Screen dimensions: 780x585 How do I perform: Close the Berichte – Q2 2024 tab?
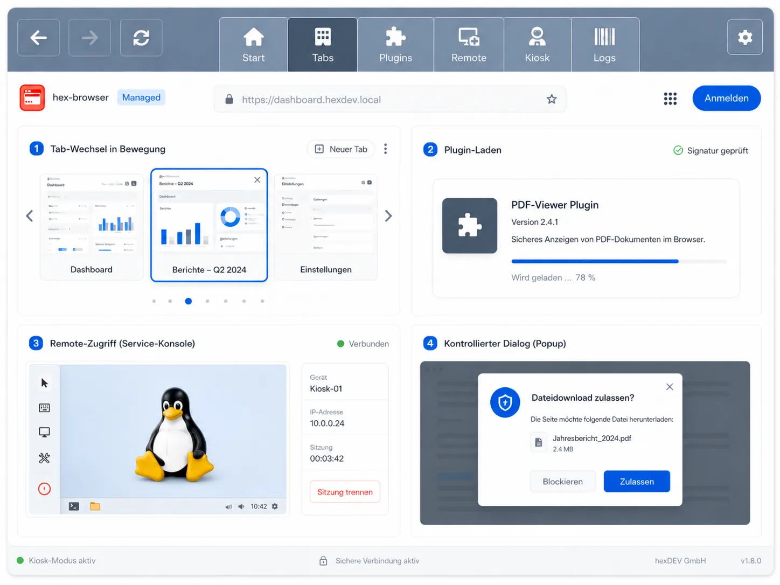pos(257,180)
